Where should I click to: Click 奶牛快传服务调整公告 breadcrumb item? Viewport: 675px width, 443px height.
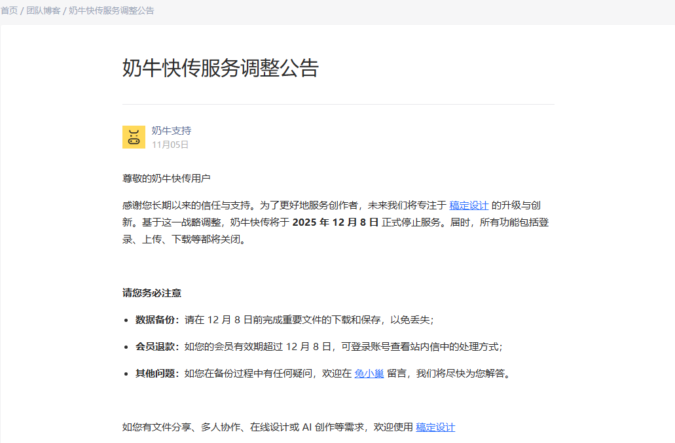point(111,10)
